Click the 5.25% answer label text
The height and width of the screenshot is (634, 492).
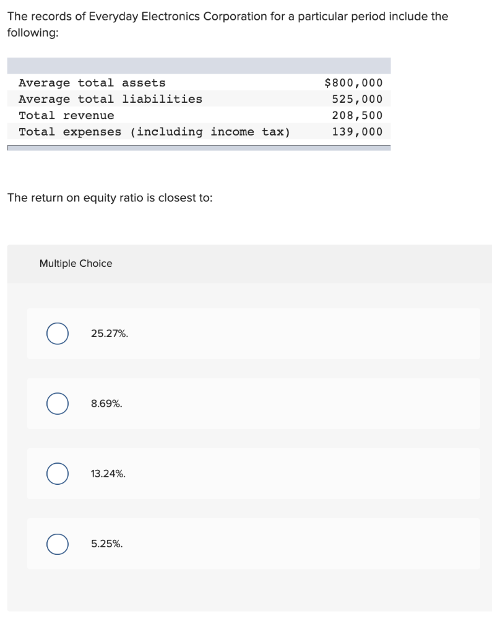(x=106, y=544)
